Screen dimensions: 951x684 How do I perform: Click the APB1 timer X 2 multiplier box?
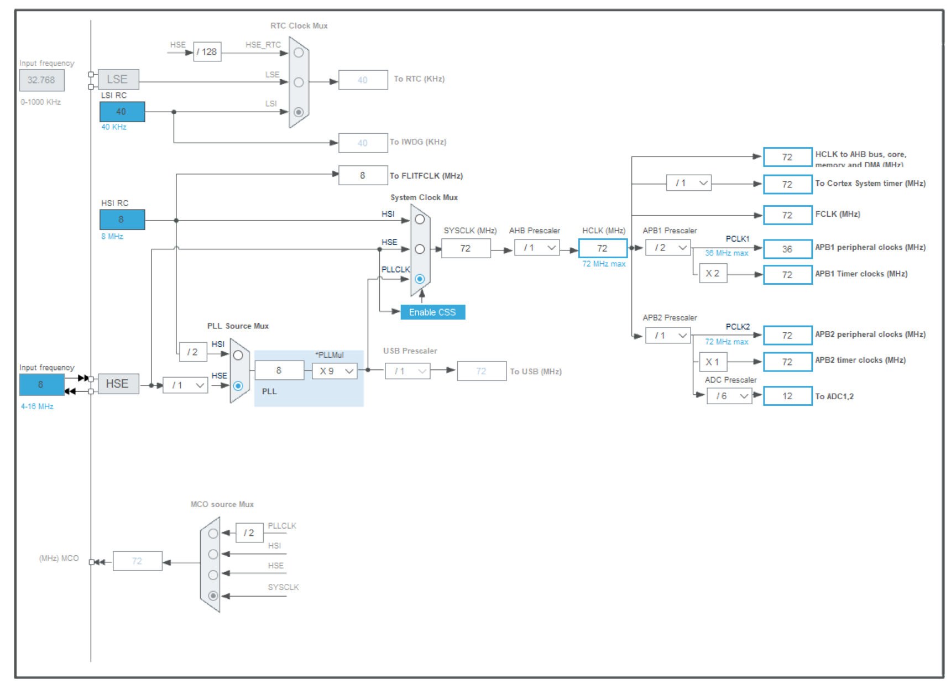click(713, 274)
